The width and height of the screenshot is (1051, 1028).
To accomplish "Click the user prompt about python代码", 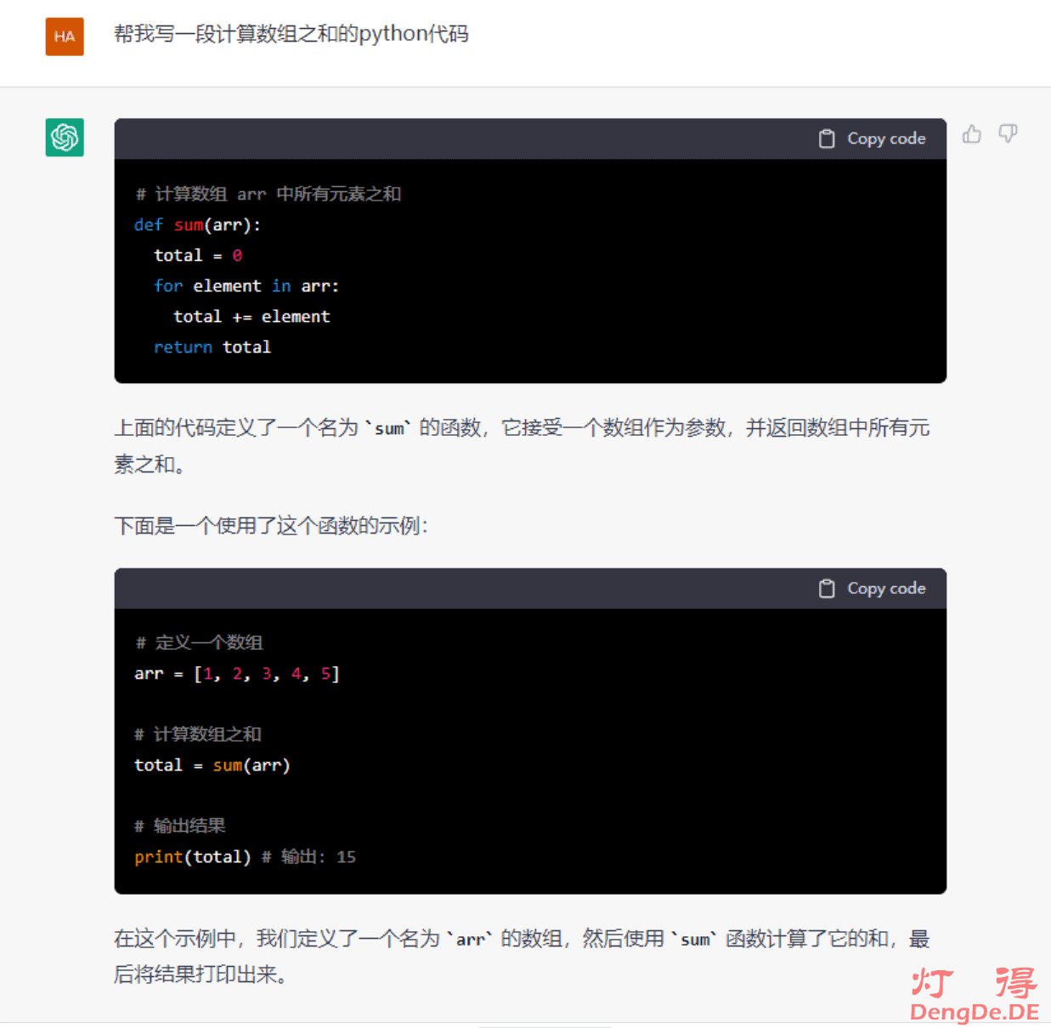I will [291, 34].
